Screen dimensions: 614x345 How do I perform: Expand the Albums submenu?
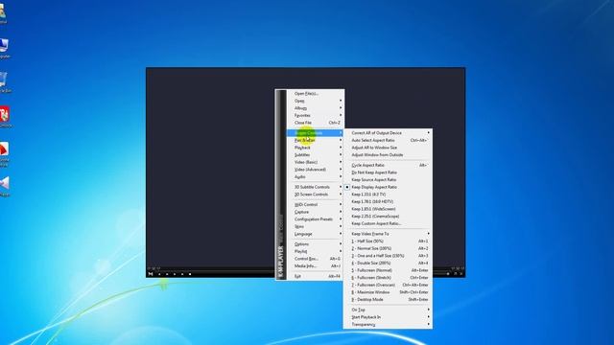click(316, 108)
